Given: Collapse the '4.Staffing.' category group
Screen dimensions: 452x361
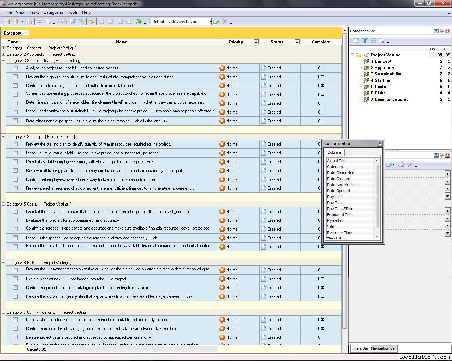Looking at the screenshot, I should click(x=3, y=137).
